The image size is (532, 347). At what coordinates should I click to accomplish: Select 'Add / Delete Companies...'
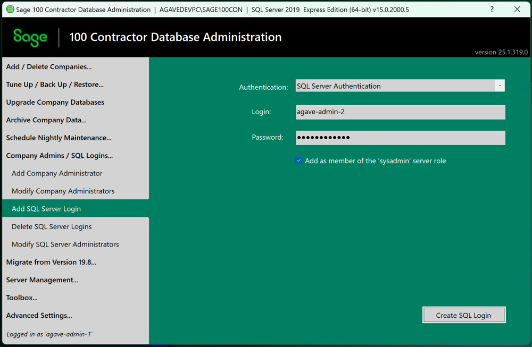click(49, 66)
